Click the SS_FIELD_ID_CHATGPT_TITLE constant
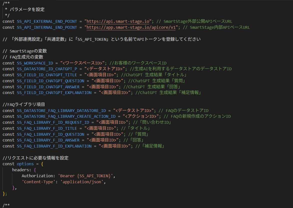293x208 pixels. (x=47, y=75)
